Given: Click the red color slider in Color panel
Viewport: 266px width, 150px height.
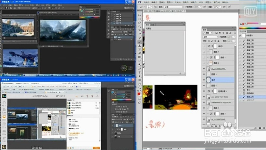Looking at the screenshot, I should [x=252, y=23].
